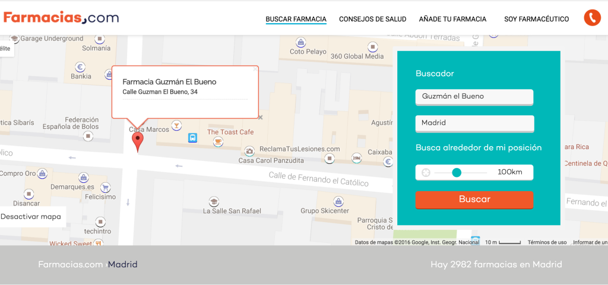Click the Farmacias.com logo
Screen dimensions: 608x285
tap(61, 17)
